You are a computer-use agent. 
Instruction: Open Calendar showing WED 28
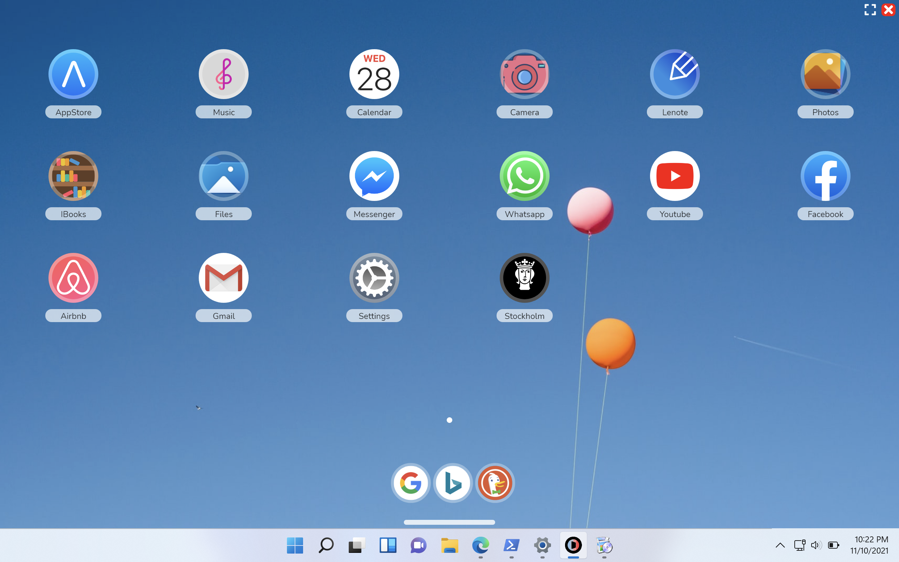click(x=374, y=74)
